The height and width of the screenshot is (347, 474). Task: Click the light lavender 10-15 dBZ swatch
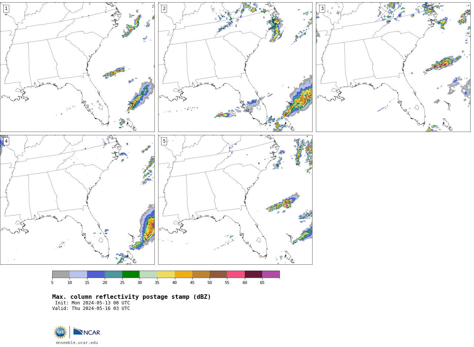pyautogui.click(x=78, y=274)
